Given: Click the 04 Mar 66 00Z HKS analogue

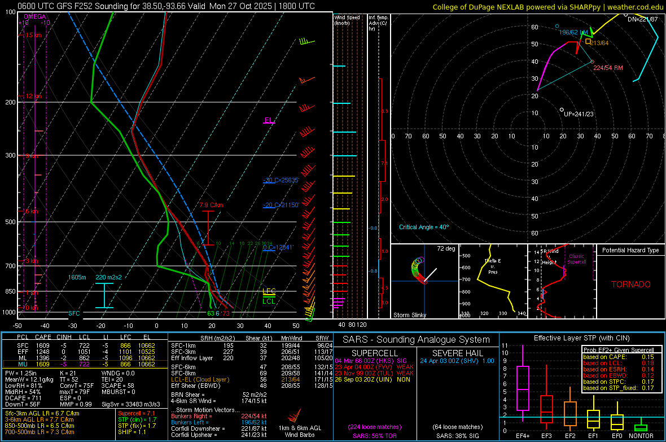Looking at the screenshot, I should click(371, 361).
